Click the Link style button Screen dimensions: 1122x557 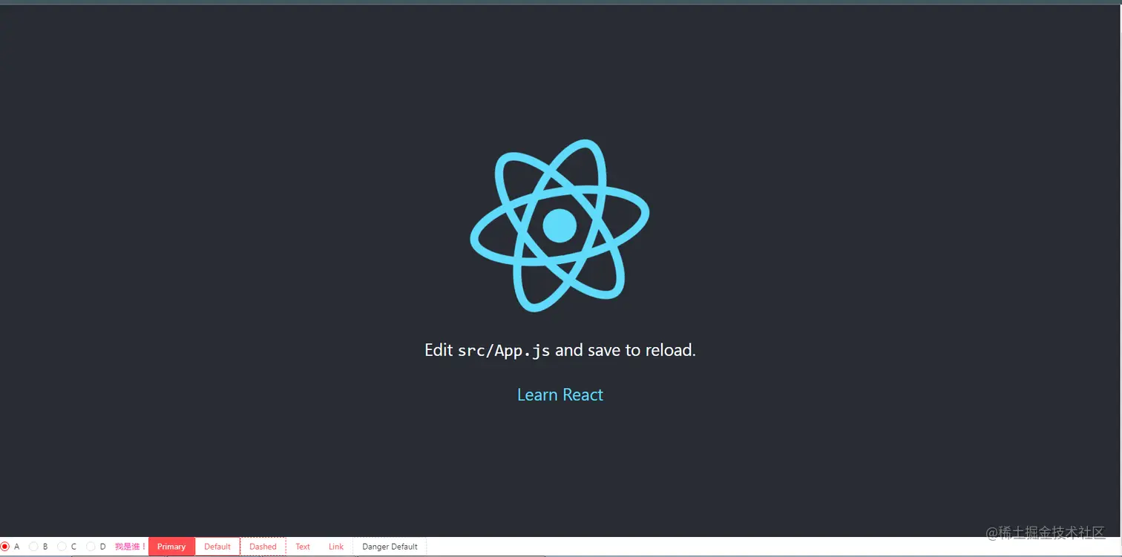tap(336, 547)
